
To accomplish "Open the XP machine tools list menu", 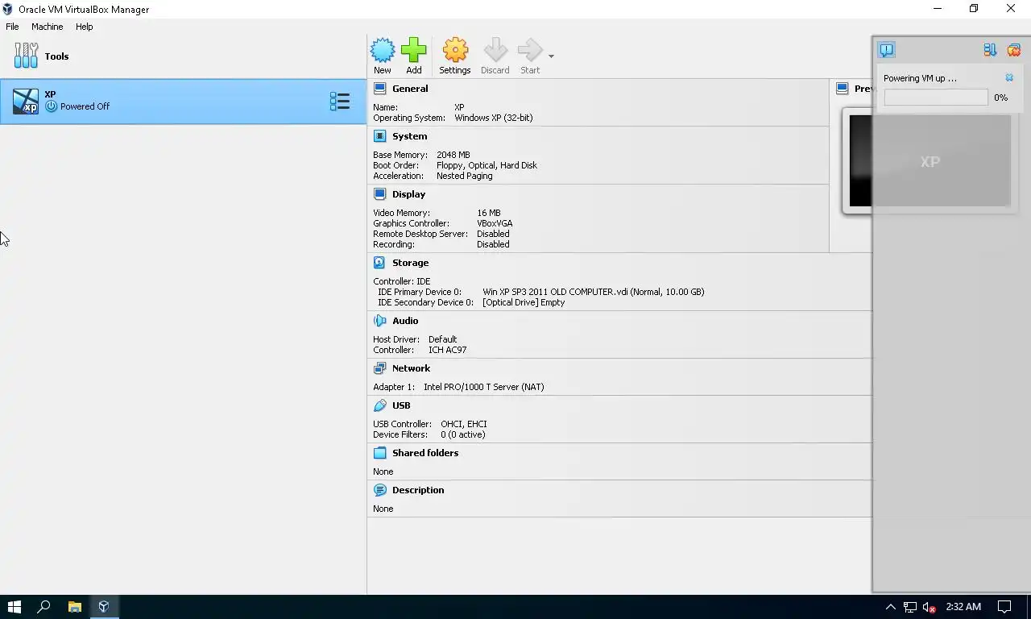I will pyautogui.click(x=340, y=101).
